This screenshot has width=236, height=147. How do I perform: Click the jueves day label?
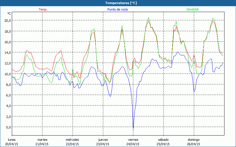(103, 140)
